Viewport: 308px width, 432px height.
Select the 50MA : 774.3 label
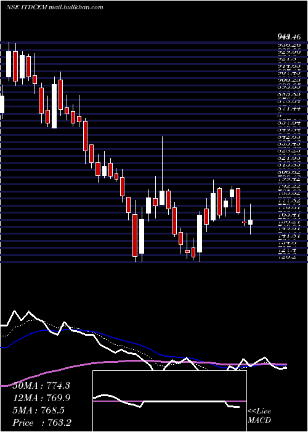(41, 386)
